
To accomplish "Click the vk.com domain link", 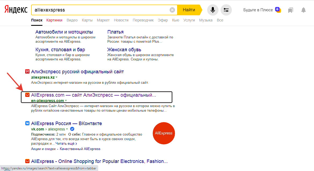I will point(38,129).
